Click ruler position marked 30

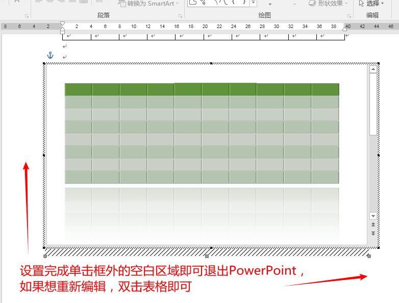(277, 26)
